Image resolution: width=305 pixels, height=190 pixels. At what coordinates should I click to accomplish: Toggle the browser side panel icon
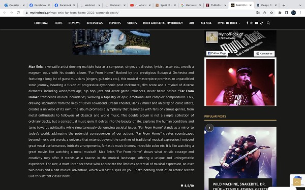coord(287,13)
